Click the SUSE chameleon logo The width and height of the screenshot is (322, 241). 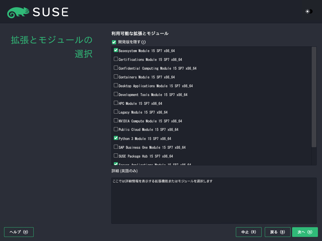point(18,13)
